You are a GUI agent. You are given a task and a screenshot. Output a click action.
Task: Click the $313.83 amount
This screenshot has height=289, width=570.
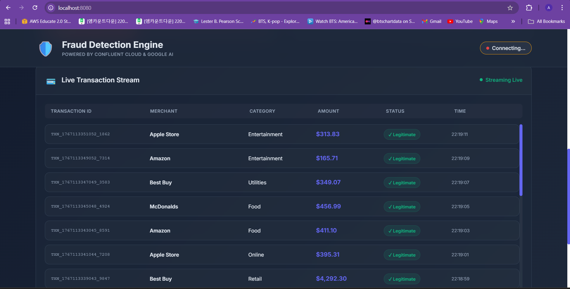[328, 134]
